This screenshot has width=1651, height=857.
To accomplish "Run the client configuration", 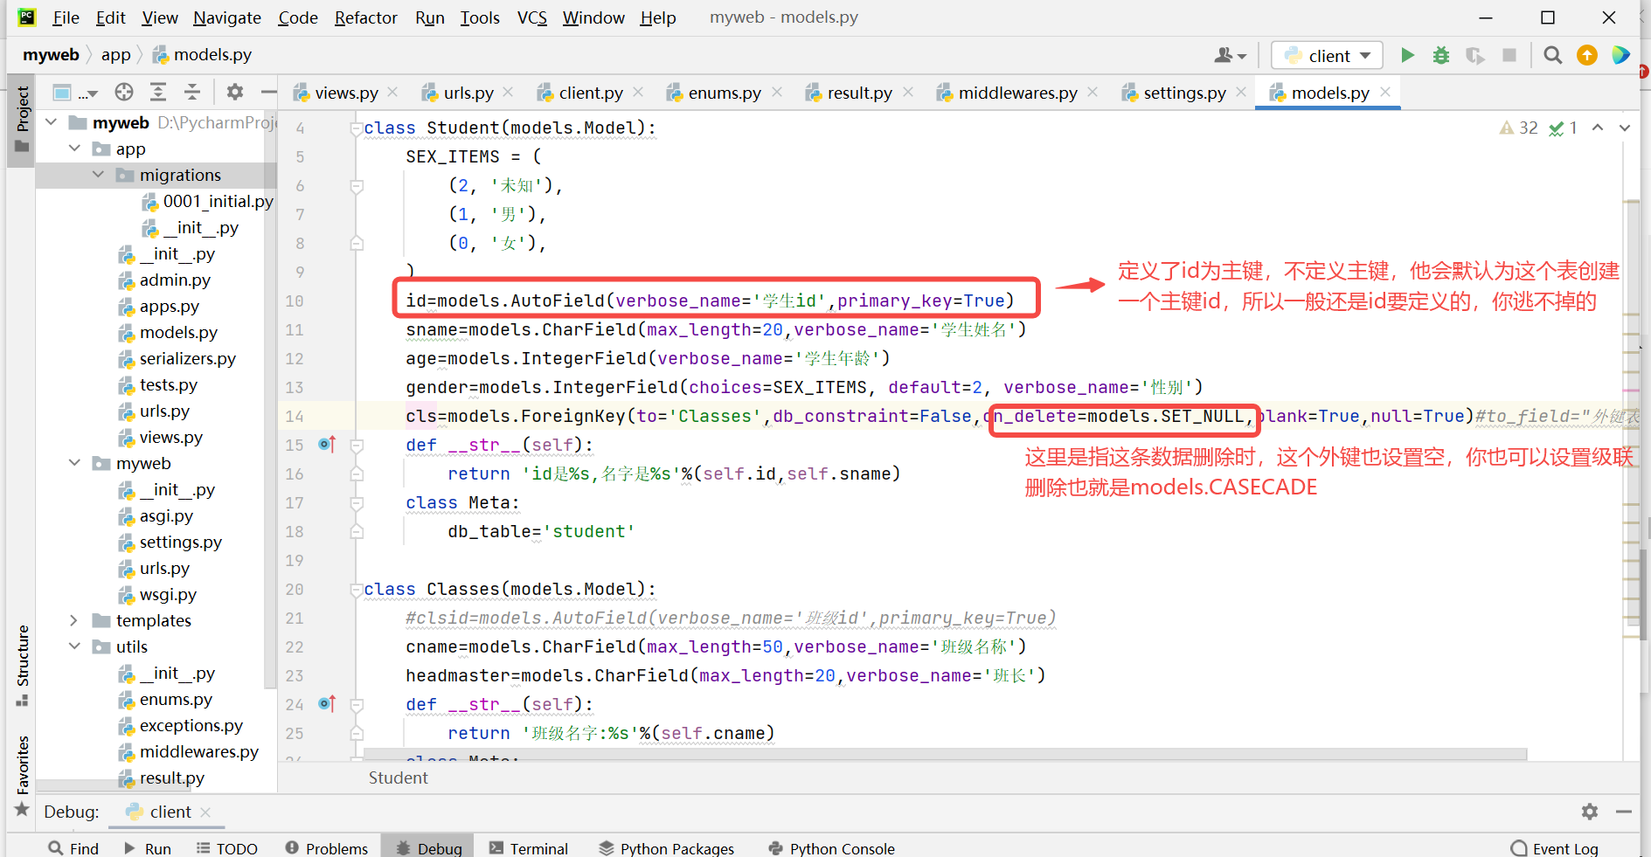I will [x=1407, y=55].
